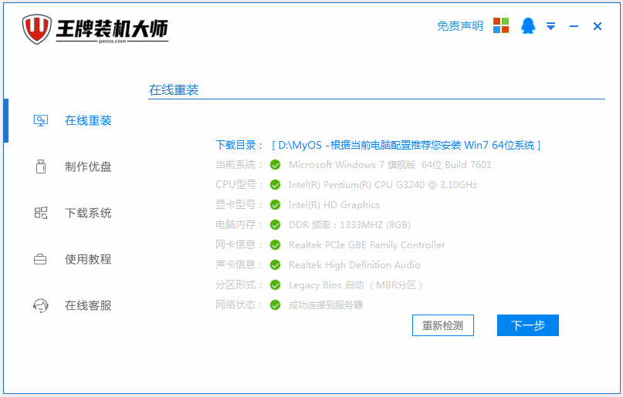Open the 下载系统 sidebar label
Viewport: 623px width, 397px height.
tap(88, 213)
